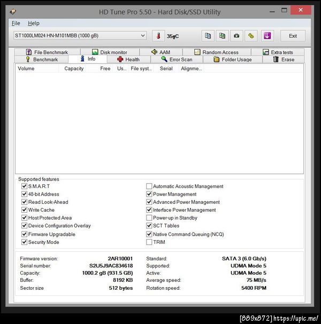Toggle the Power Management checkbox
This screenshot has height=324, width=321.
[149, 194]
